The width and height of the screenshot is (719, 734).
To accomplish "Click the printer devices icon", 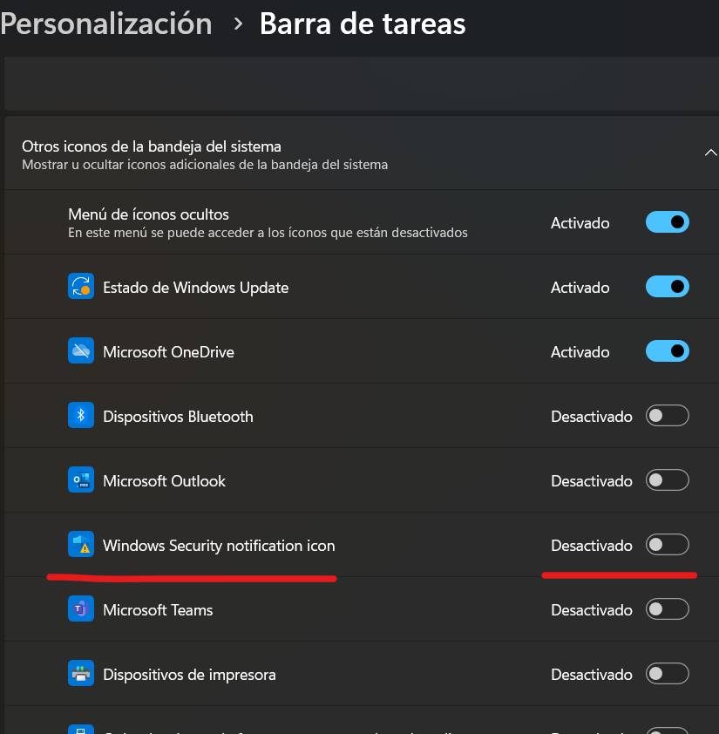I will [81, 674].
